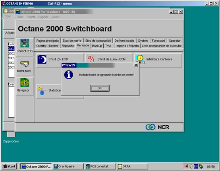Open the Functii menu
This screenshot has width=220, height=171.
(31, 17)
